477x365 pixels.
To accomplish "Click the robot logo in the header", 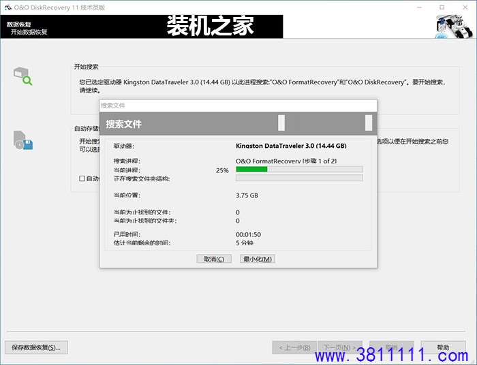I will (455, 27).
